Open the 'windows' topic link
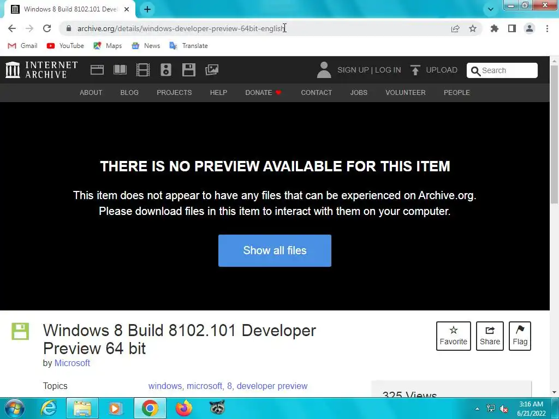The height and width of the screenshot is (419, 559). 165,386
